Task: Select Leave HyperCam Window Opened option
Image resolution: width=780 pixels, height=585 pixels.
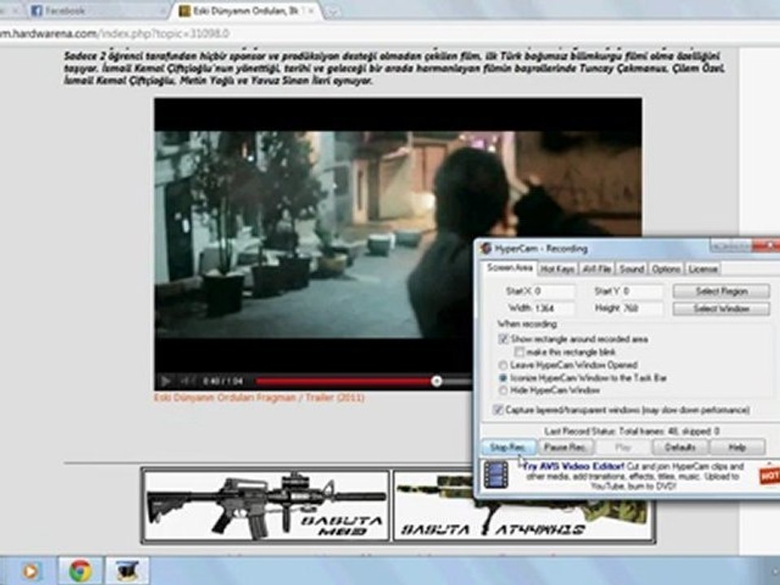Action: click(x=505, y=365)
